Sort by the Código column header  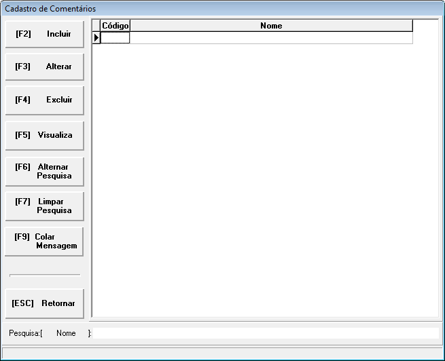point(115,26)
